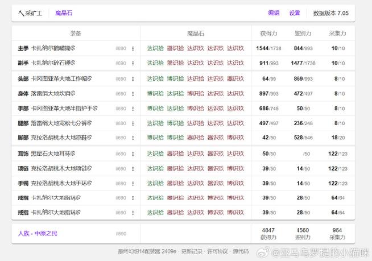The image size is (372, 261).
Task: Open three-dot menu for 耳饰 earring row
Action: (133, 154)
